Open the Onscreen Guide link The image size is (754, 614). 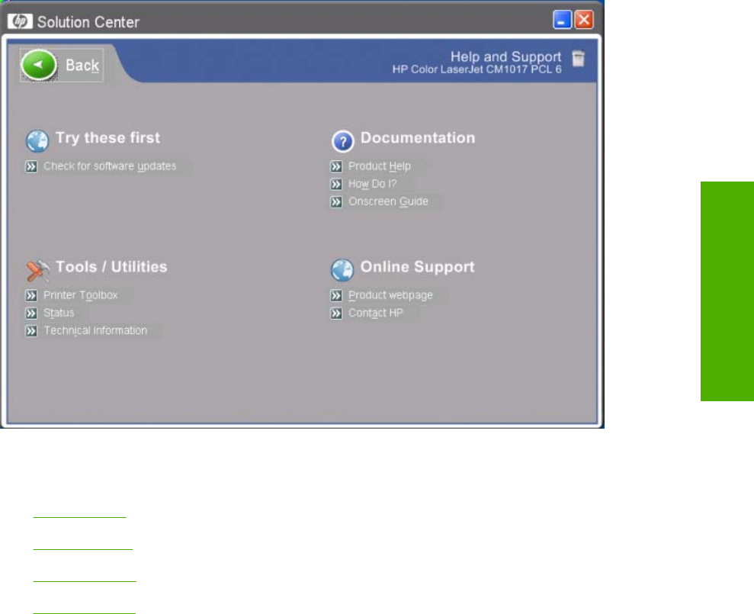pyautogui.click(x=388, y=201)
